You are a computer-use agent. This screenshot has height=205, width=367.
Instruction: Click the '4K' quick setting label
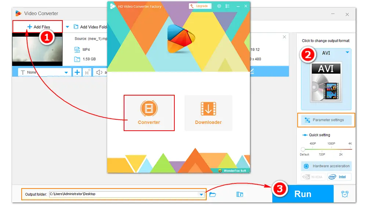pyautogui.click(x=350, y=143)
